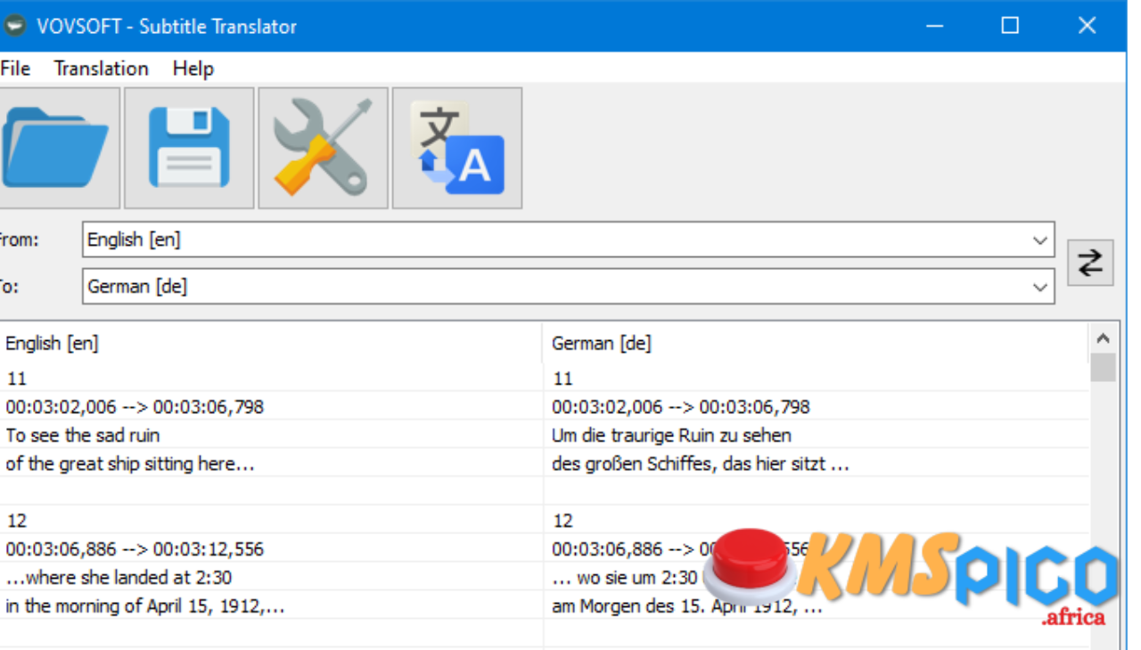Select German row '12'

(816, 521)
